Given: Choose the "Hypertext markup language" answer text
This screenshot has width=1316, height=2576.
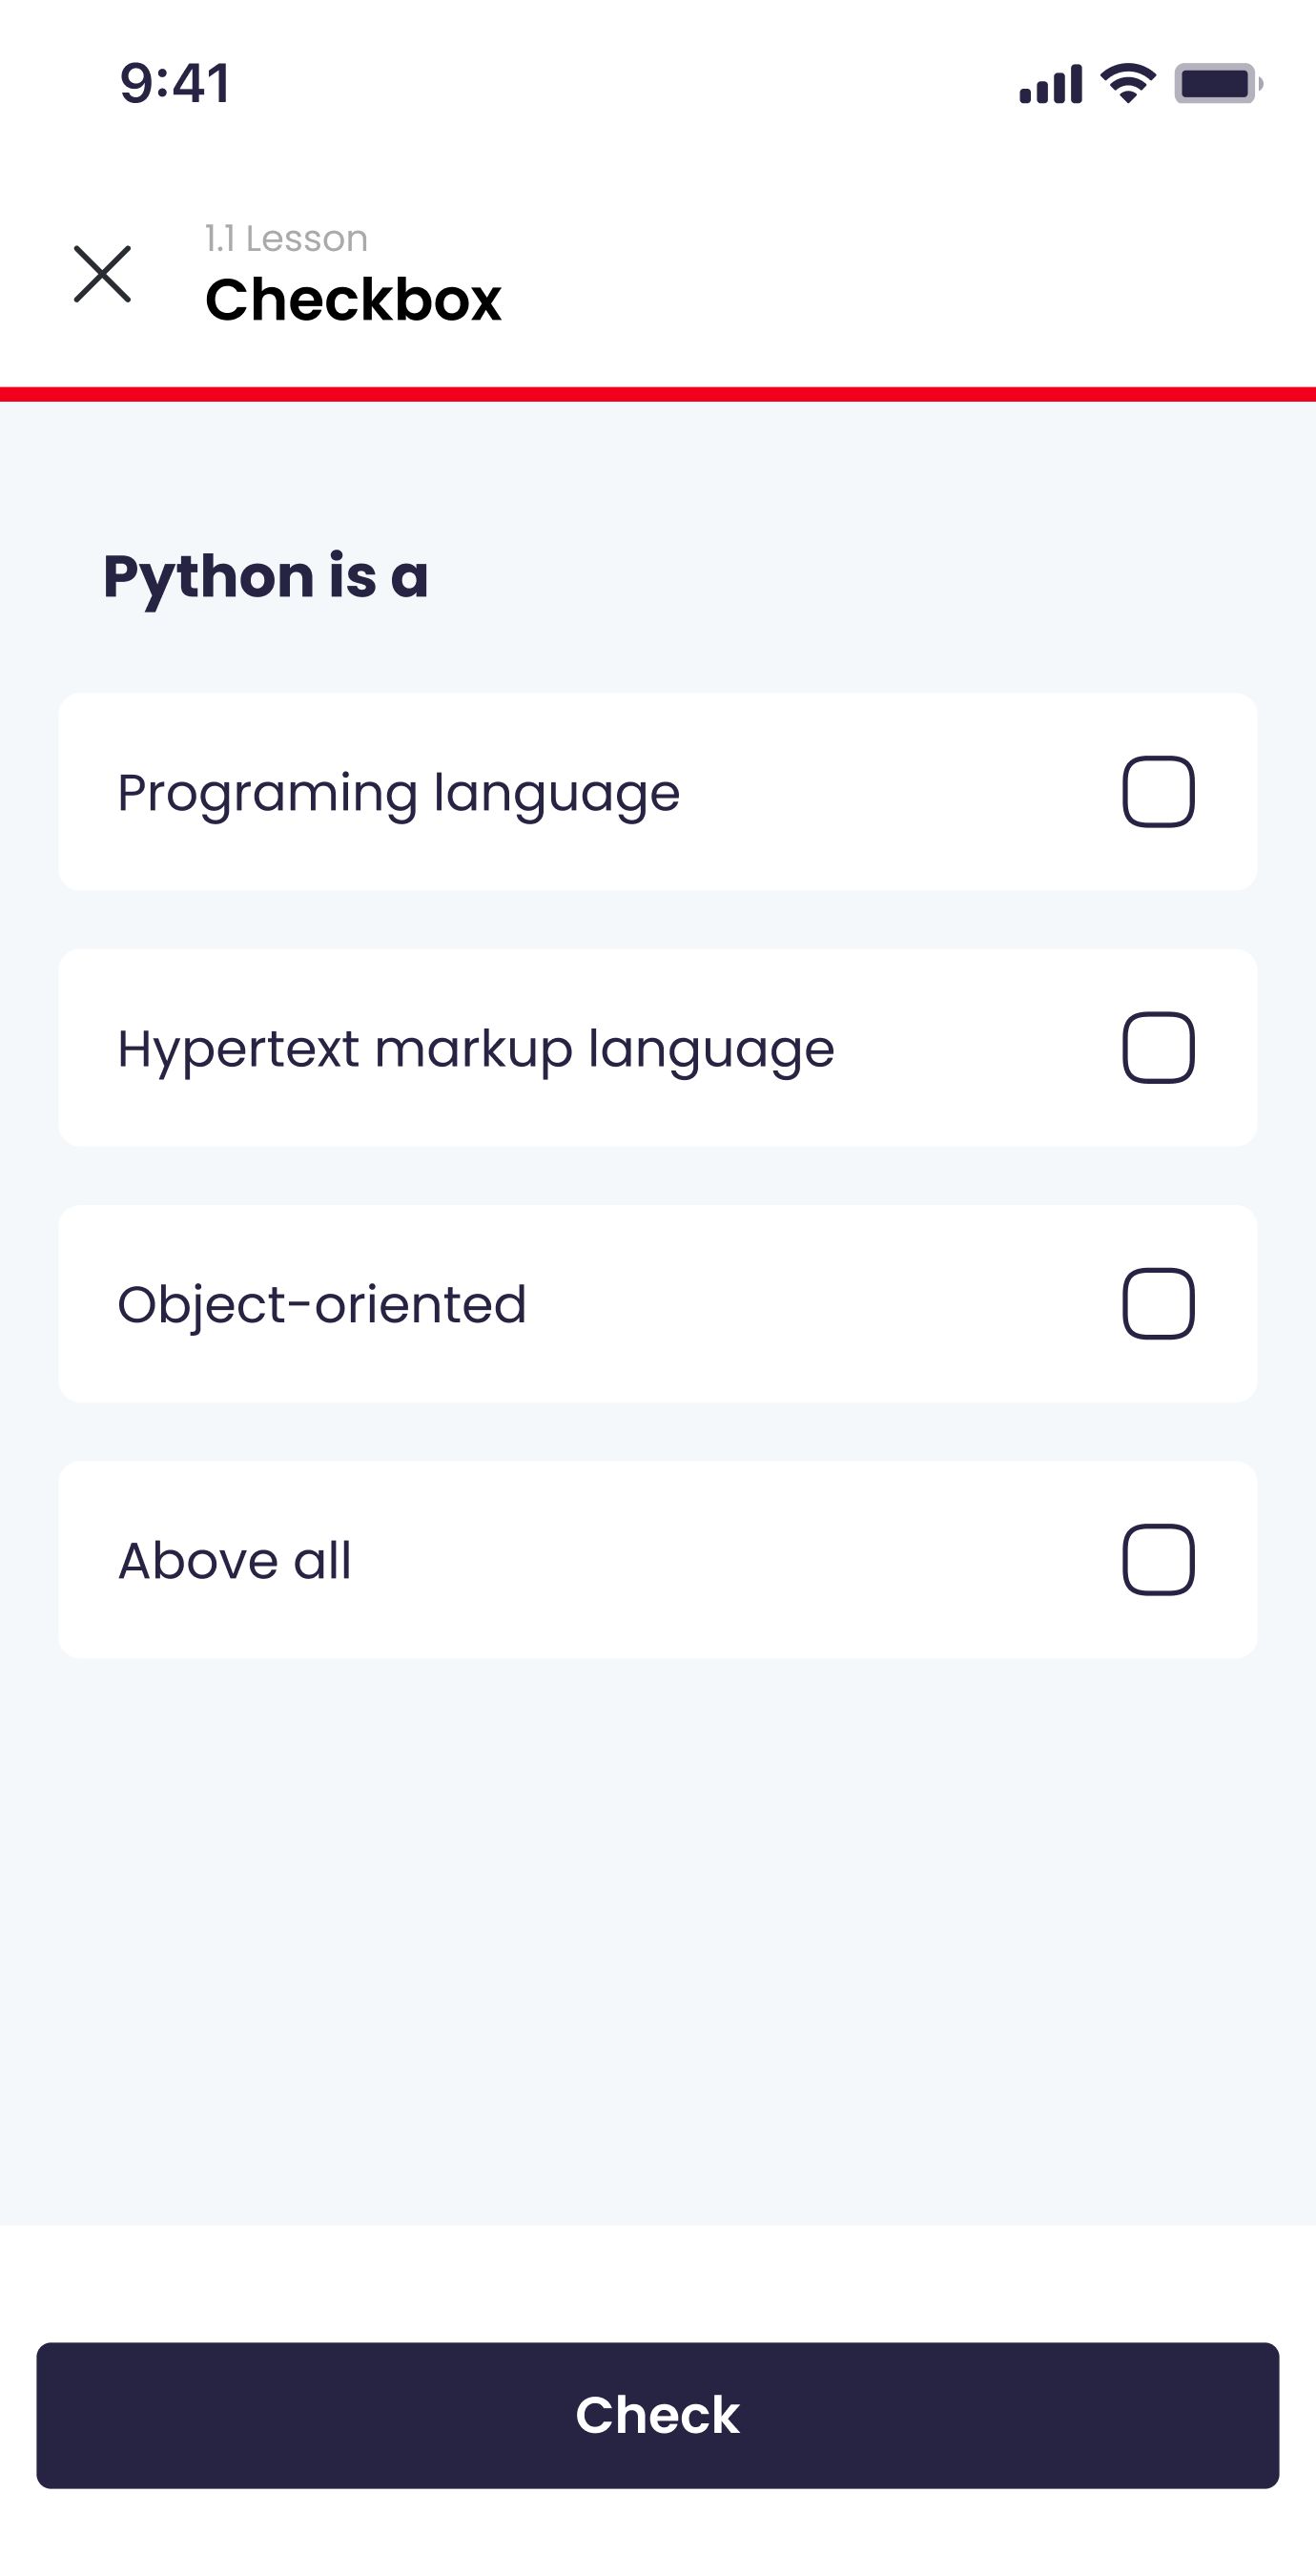Looking at the screenshot, I should (476, 1049).
